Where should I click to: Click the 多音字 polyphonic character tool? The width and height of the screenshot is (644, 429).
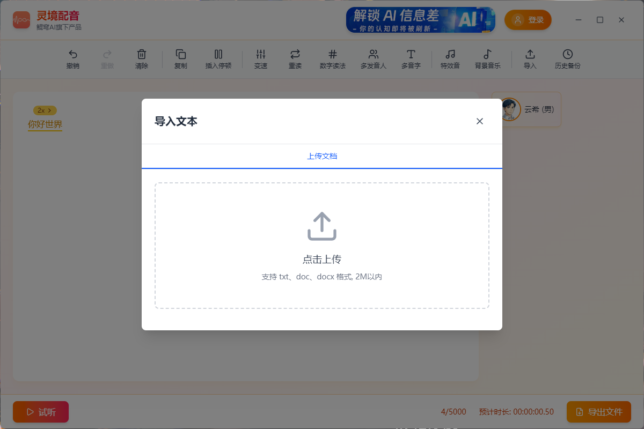click(x=411, y=59)
